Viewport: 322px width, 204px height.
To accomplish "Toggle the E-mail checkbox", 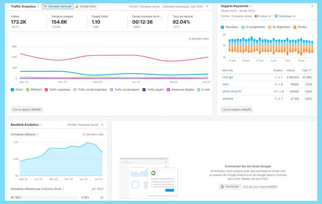I will tap(199, 90).
